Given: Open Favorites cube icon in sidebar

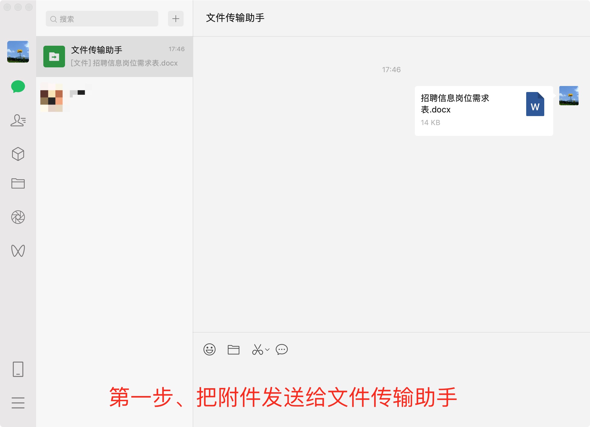Looking at the screenshot, I should pos(18,154).
